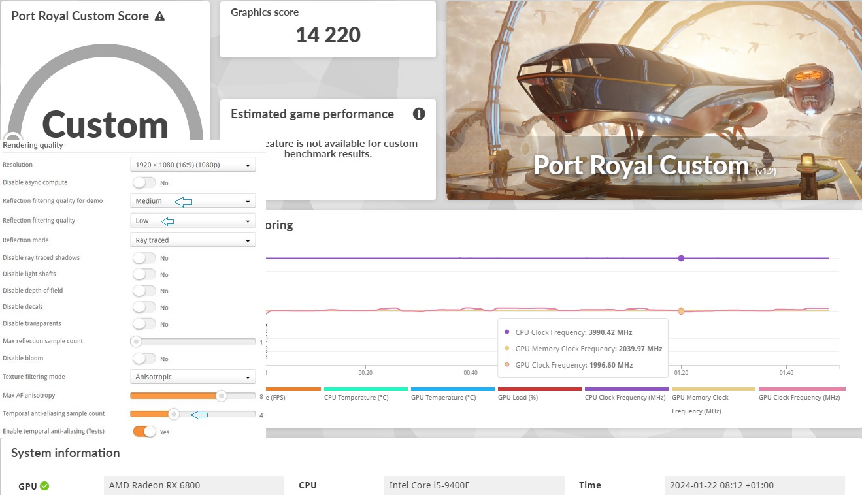The width and height of the screenshot is (862, 495).
Task: Toggle Disable light shafts switch
Action: click(144, 274)
